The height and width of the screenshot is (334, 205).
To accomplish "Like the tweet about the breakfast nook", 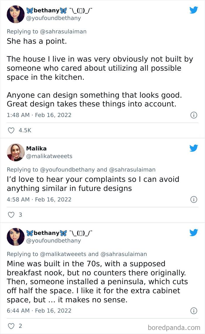I will (x=12, y=326).
